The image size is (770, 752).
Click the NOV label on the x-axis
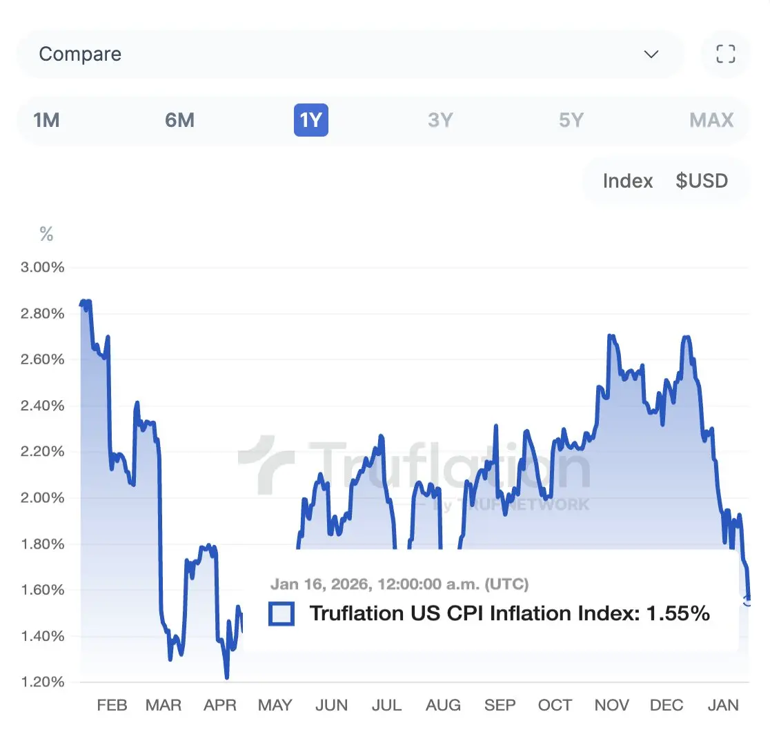pos(611,705)
